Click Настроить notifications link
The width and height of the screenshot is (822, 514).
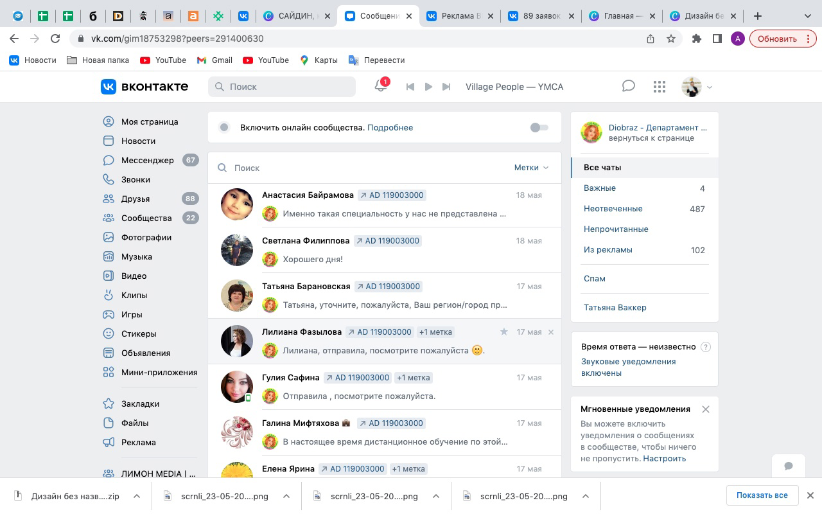(665, 458)
